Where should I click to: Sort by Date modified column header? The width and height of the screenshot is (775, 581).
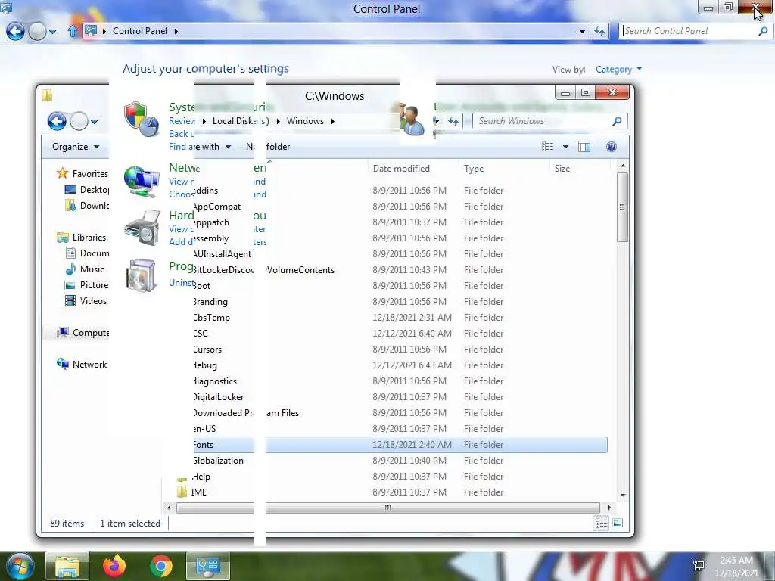point(401,169)
